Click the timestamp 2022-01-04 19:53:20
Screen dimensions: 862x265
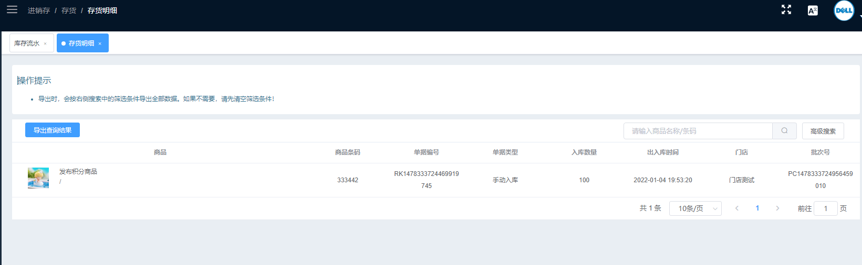(x=663, y=180)
